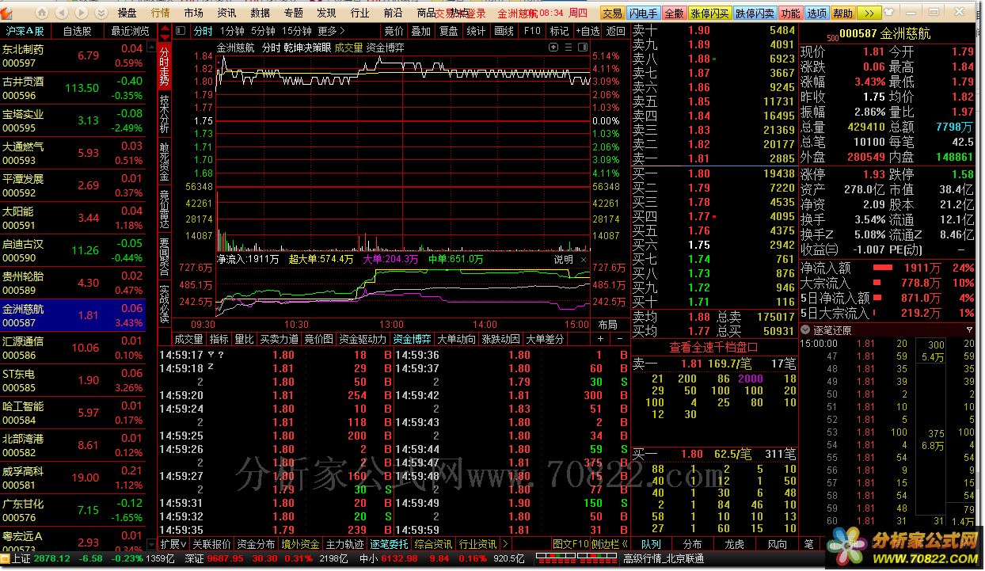Image resolution: width=985 pixels, height=571 pixels.
Task: Go forward with the right arrow icon
Action: (x=81, y=13)
